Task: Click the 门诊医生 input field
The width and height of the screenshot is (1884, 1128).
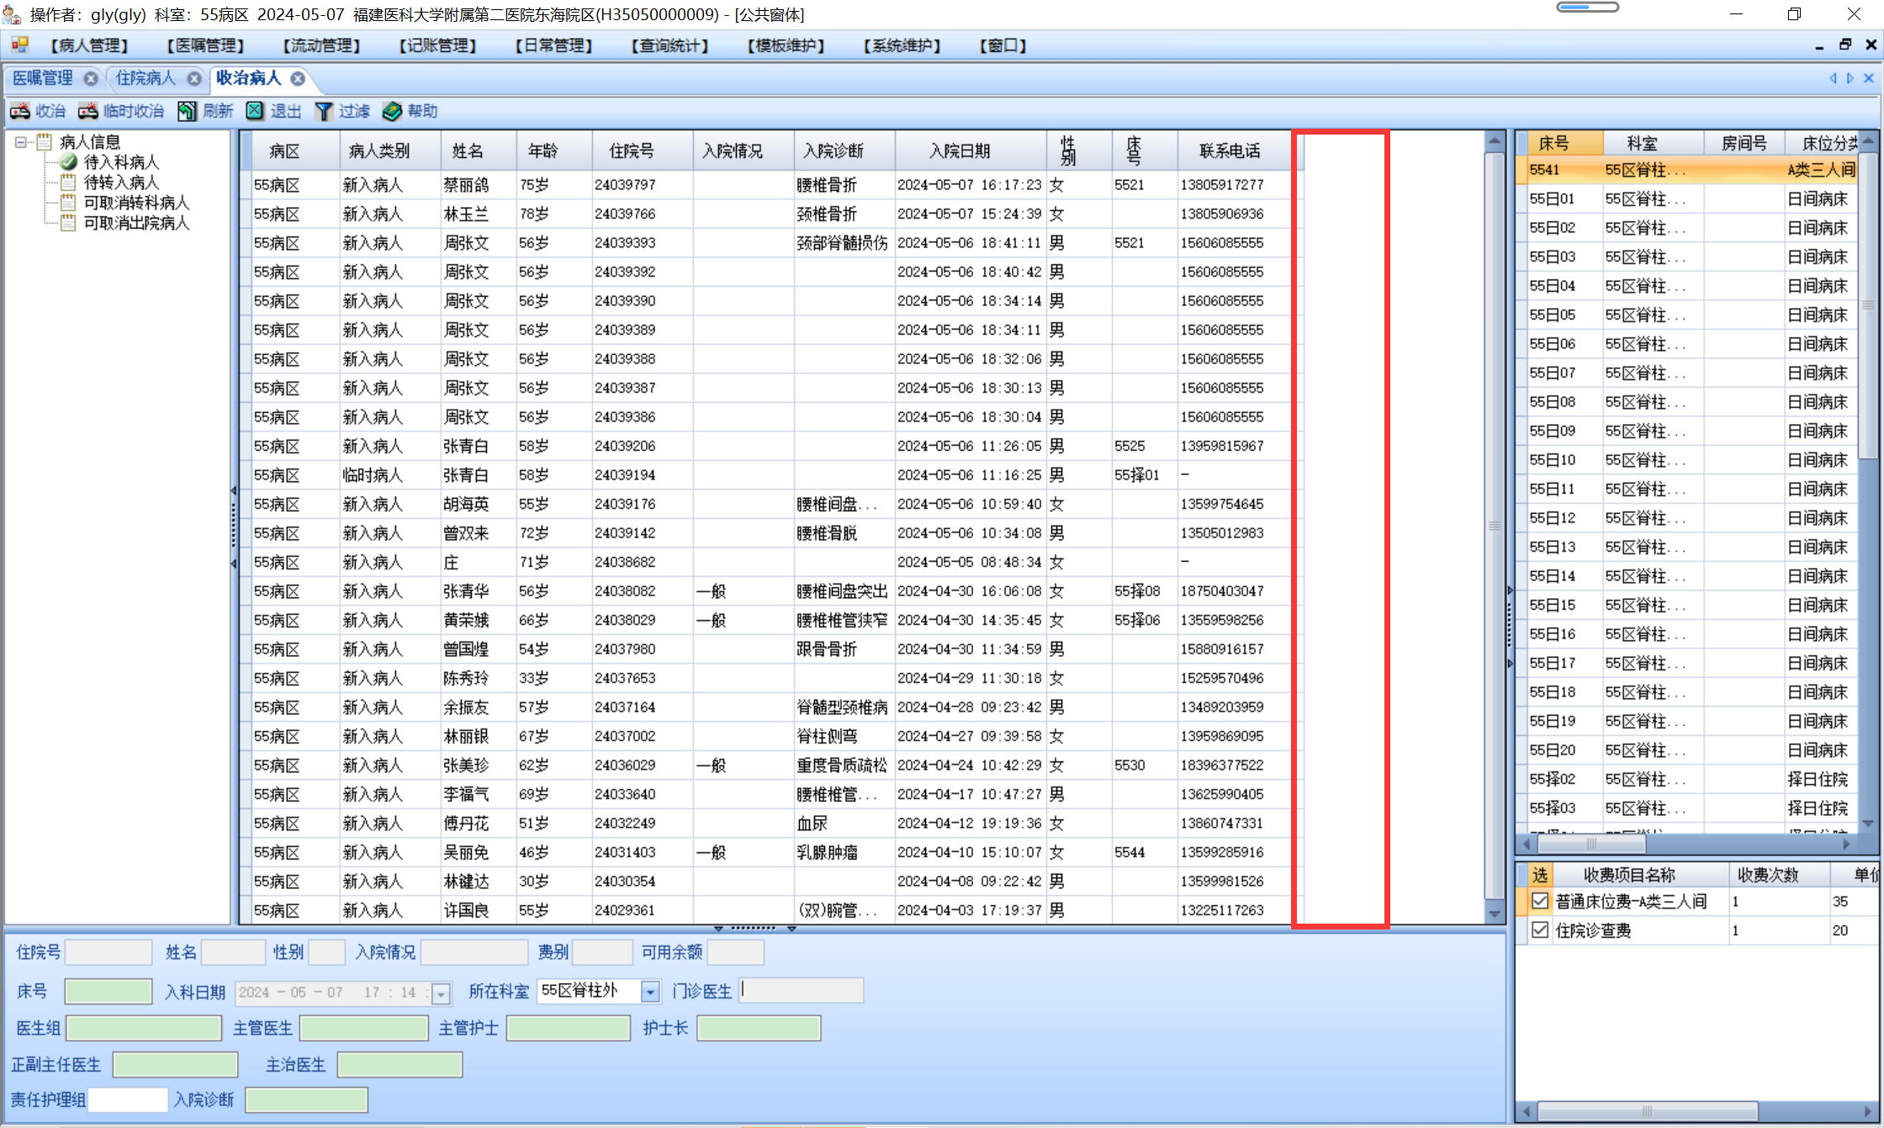Action: 802,991
